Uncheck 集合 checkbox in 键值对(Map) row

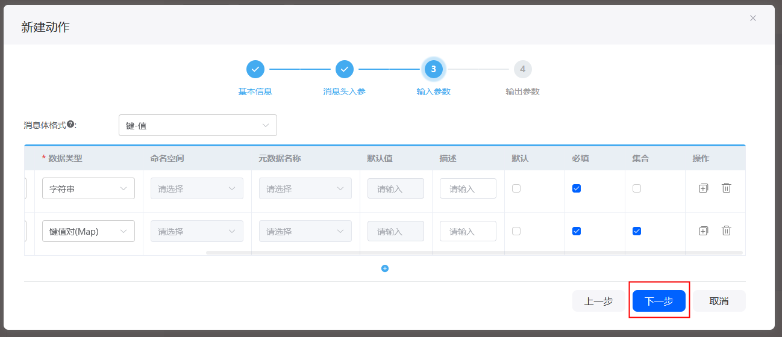point(637,231)
